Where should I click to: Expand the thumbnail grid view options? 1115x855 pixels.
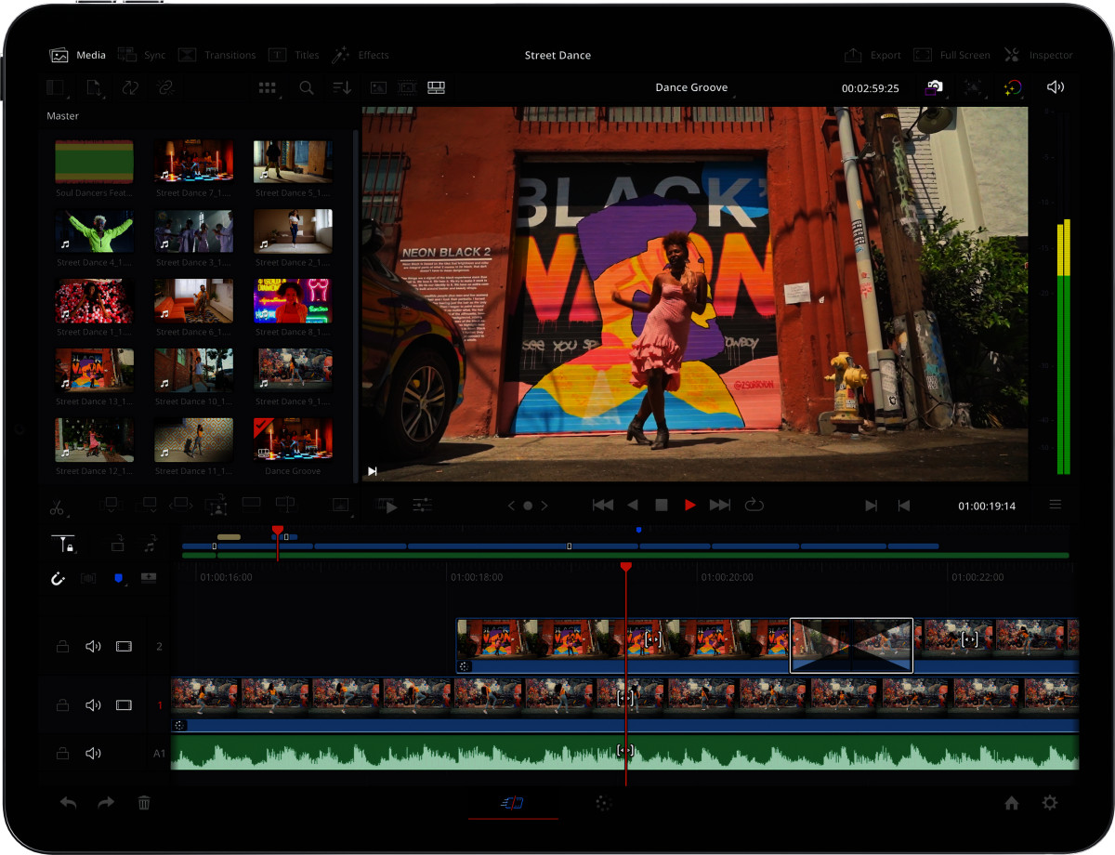[268, 87]
